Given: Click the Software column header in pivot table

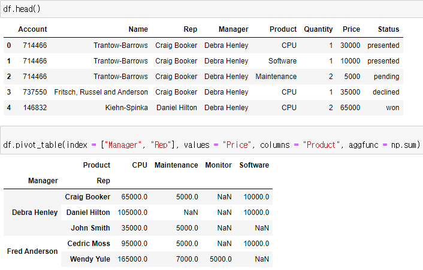Looking at the screenshot, I should (254, 165).
